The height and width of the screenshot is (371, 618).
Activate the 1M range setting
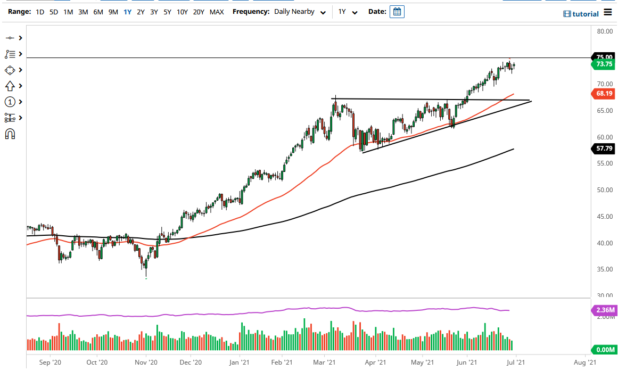click(x=68, y=11)
